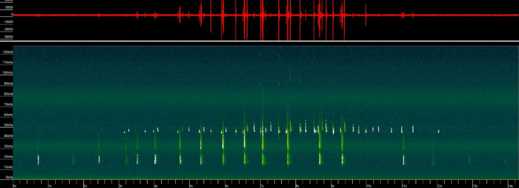Click the 20kHz spectrogram pulse near 11s
This screenshot has height=188, width=519.
pyautogui.click(x=403, y=160)
